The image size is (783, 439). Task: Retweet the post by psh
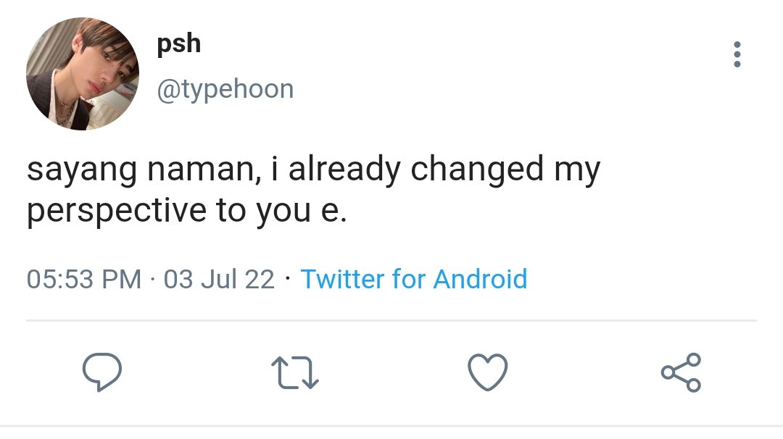(x=295, y=372)
